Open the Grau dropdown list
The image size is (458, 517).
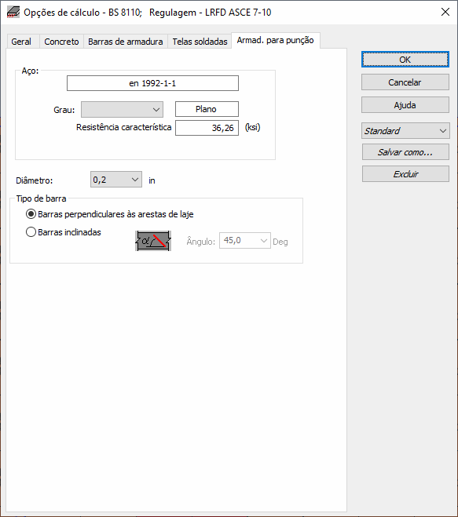(x=123, y=110)
